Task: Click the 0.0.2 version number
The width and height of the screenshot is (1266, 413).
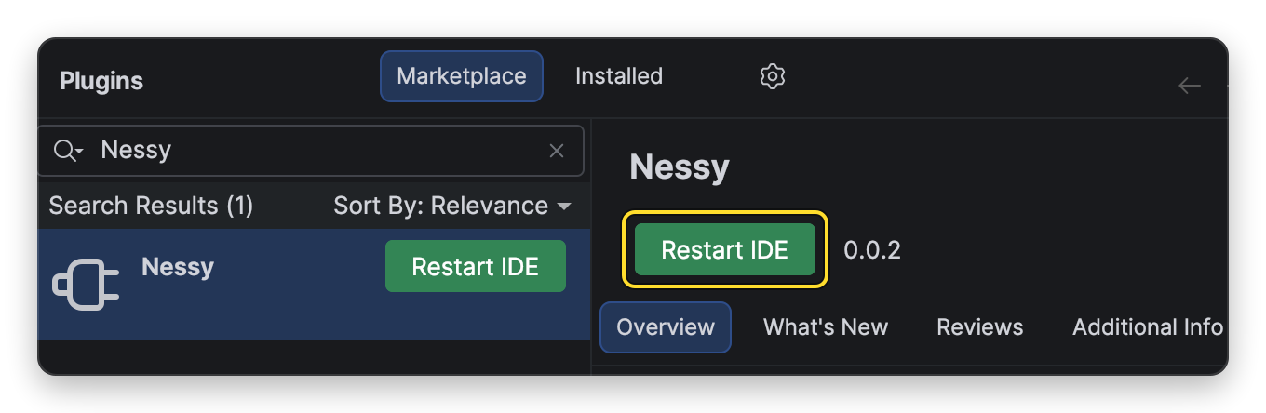Action: [872, 250]
